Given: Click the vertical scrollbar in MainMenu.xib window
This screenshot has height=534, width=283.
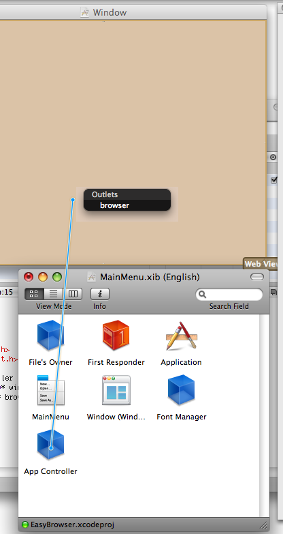Looking at the screenshot, I should [264, 415].
